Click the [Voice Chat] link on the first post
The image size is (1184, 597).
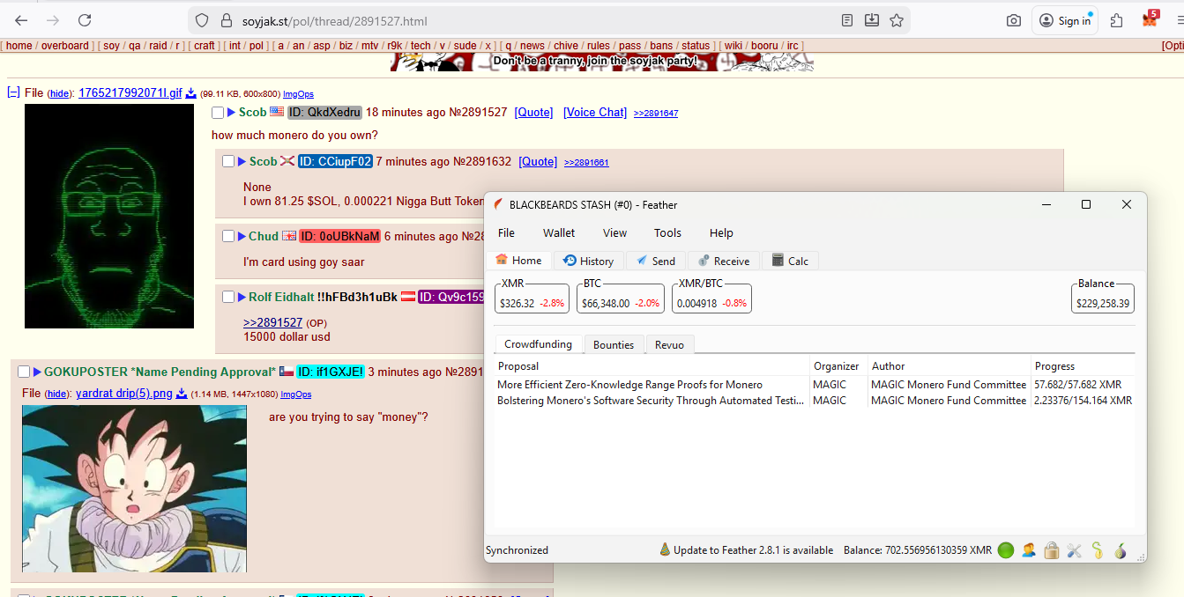pos(595,113)
